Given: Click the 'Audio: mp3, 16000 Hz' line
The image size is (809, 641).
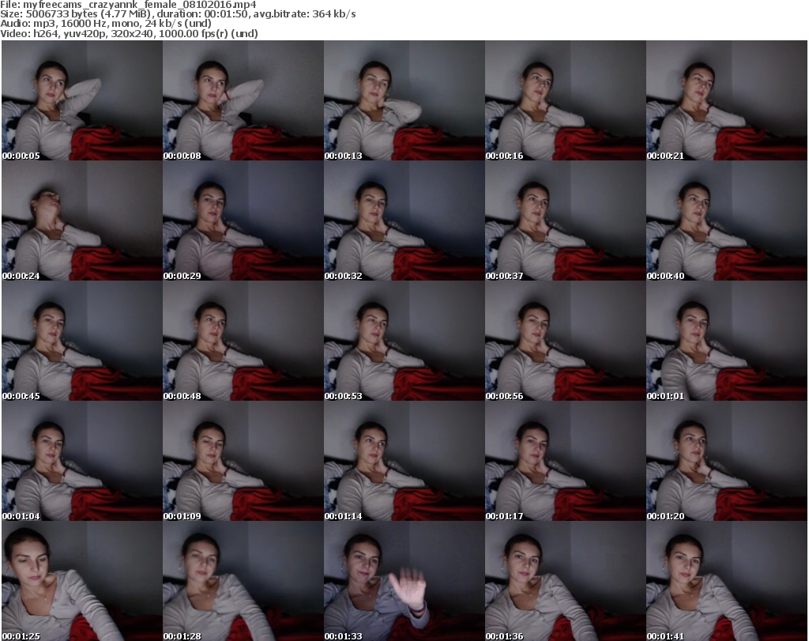Looking at the screenshot, I should pos(106,24).
